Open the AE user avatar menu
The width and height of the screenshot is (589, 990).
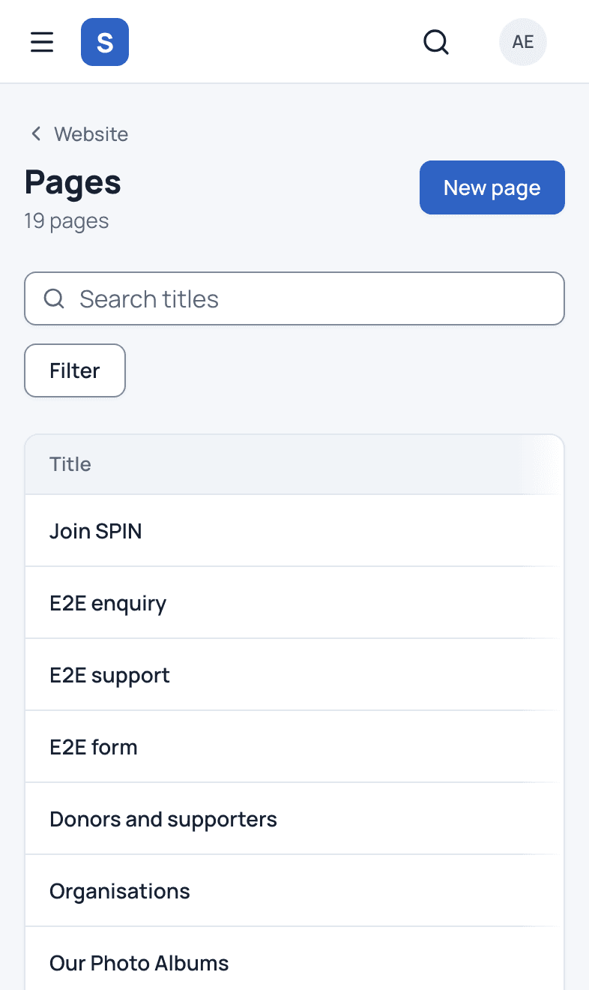coord(523,42)
